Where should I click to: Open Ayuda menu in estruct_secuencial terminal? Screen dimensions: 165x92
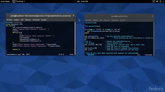(x=44, y=20)
